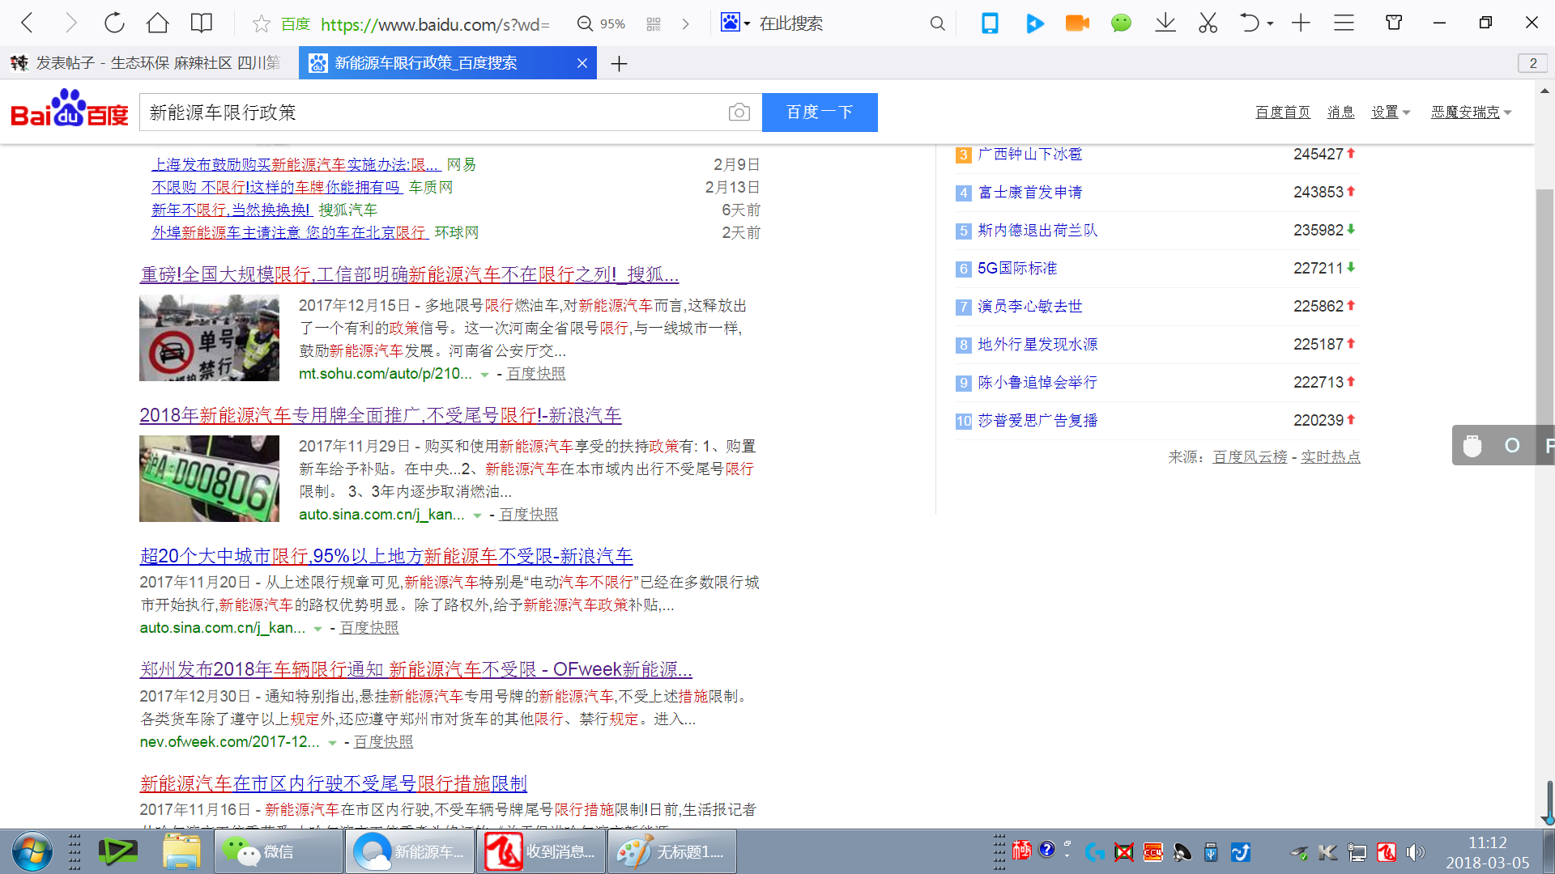Open 百度风云榜 source link
Viewport: 1555px width, 874px height.
pyautogui.click(x=1250, y=457)
